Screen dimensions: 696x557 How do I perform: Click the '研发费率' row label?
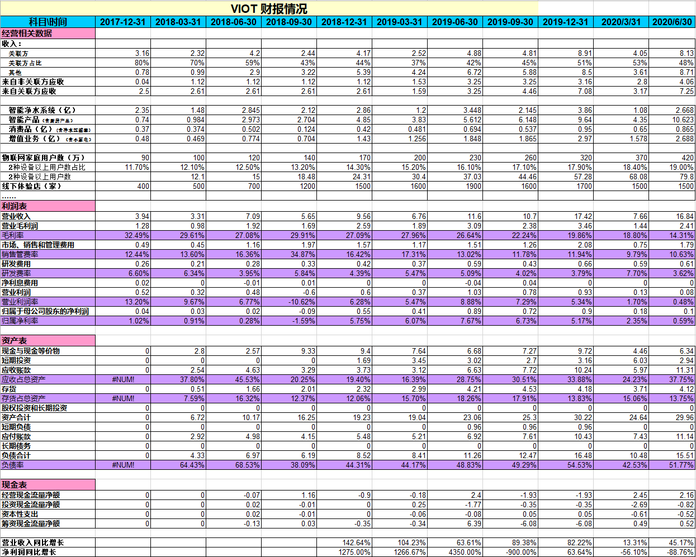[x=16, y=273]
